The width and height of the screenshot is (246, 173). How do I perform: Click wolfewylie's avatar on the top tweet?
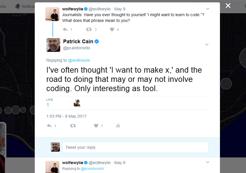pos(52,14)
